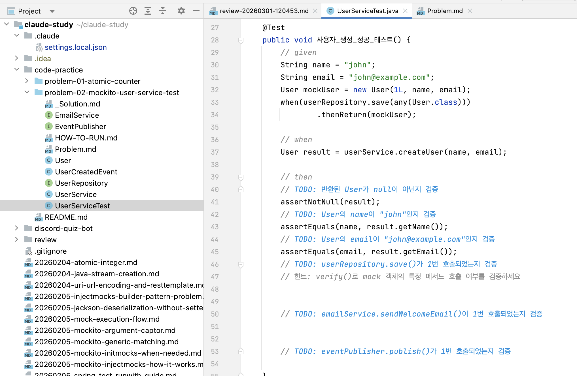Open the Project panel settings gear
Screen dimensions: 577x376
pyautogui.click(x=181, y=11)
